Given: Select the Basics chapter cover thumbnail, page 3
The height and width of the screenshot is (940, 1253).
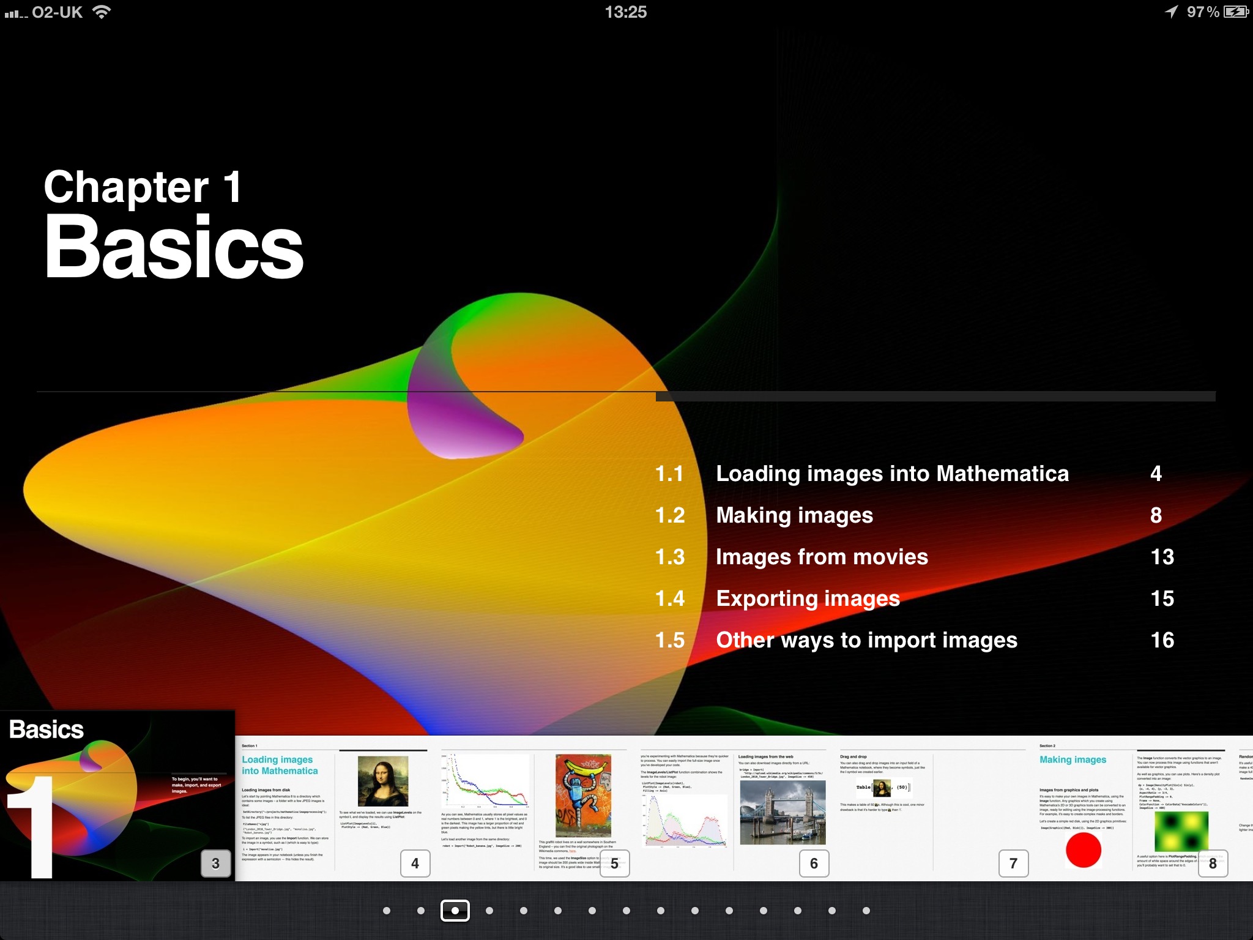Looking at the screenshot, I should click(x=117, y=796).
